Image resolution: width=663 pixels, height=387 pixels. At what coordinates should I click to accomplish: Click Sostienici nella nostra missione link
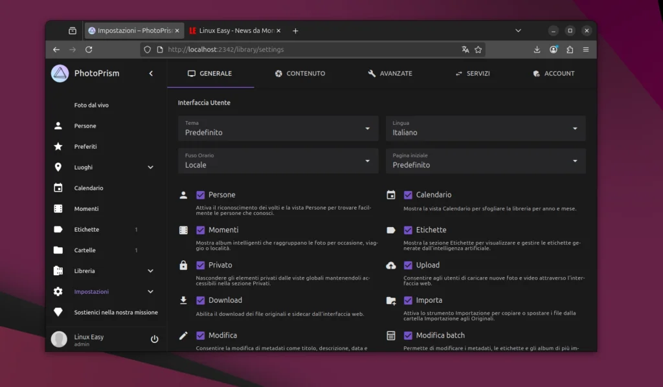(116, 313)
